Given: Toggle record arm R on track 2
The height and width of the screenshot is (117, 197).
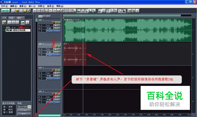Looking at the screenshot, I should 54,47.
